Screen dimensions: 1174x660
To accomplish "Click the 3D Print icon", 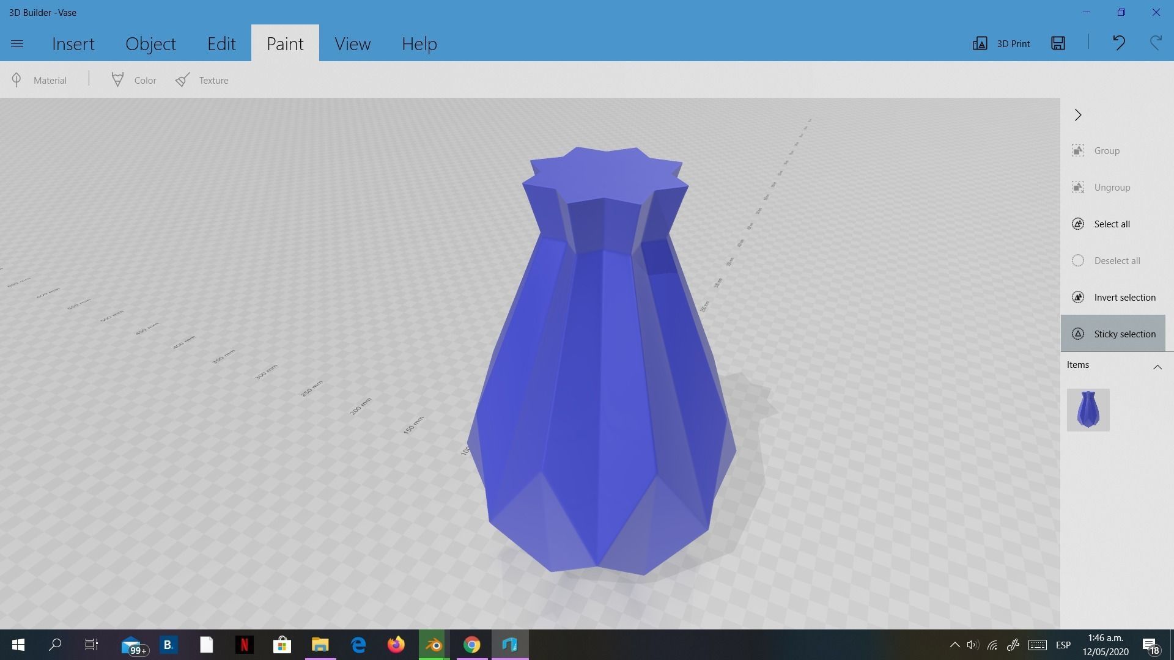I will coord(1001,43).
